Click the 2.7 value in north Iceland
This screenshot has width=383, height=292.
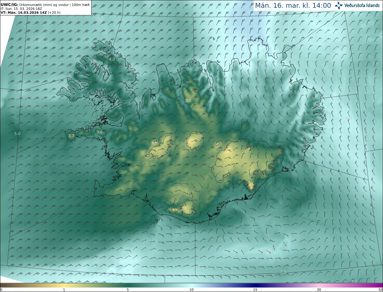point(188,101)
